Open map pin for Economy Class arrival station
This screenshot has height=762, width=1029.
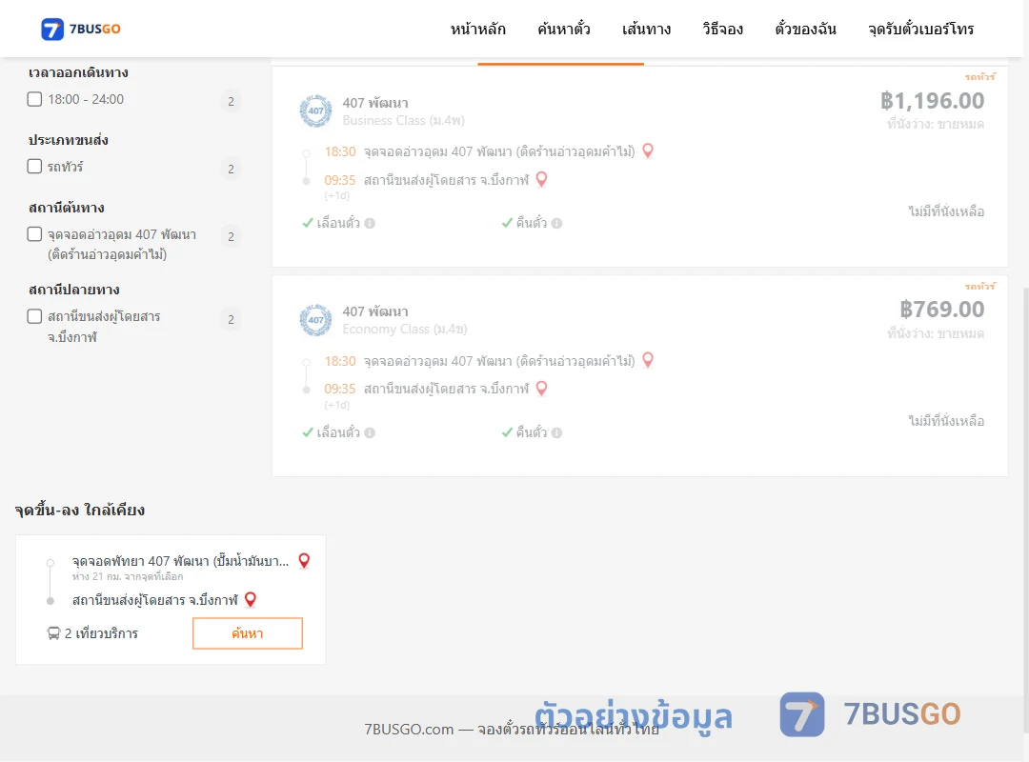(541, 388)
